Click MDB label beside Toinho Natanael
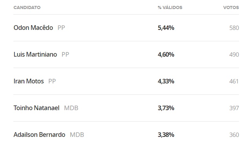Screen dimensions: 252x153 tap(71, 108)
